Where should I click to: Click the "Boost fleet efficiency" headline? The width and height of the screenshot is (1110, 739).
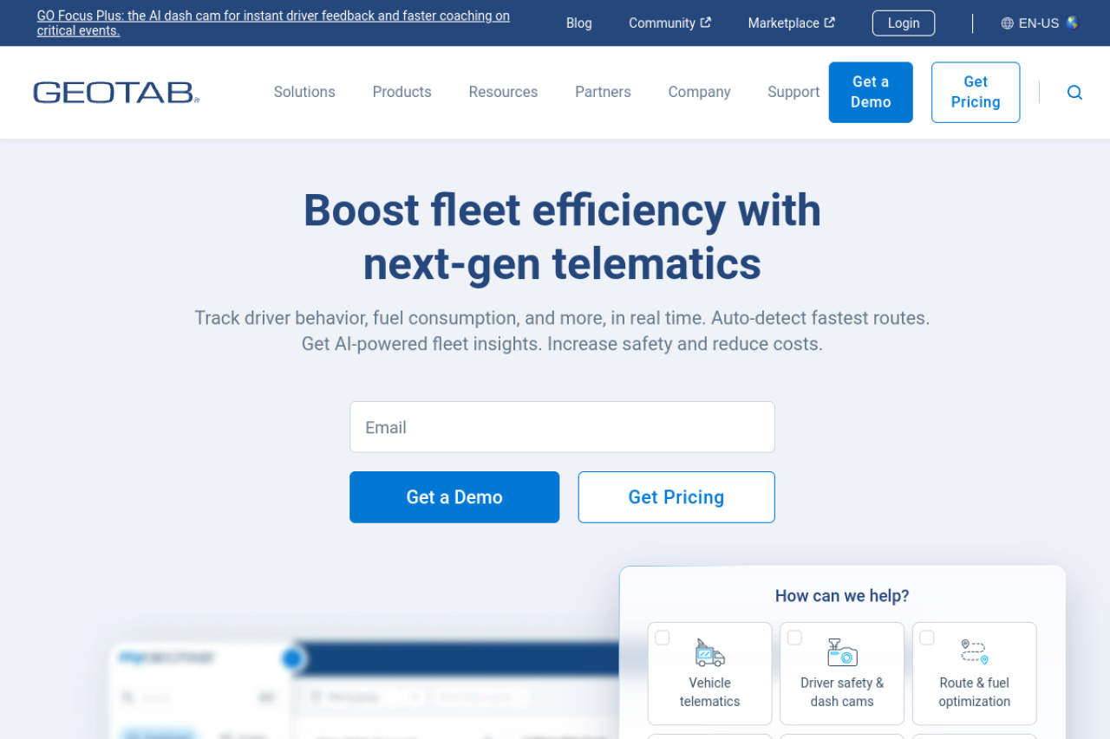coord(562,237)
